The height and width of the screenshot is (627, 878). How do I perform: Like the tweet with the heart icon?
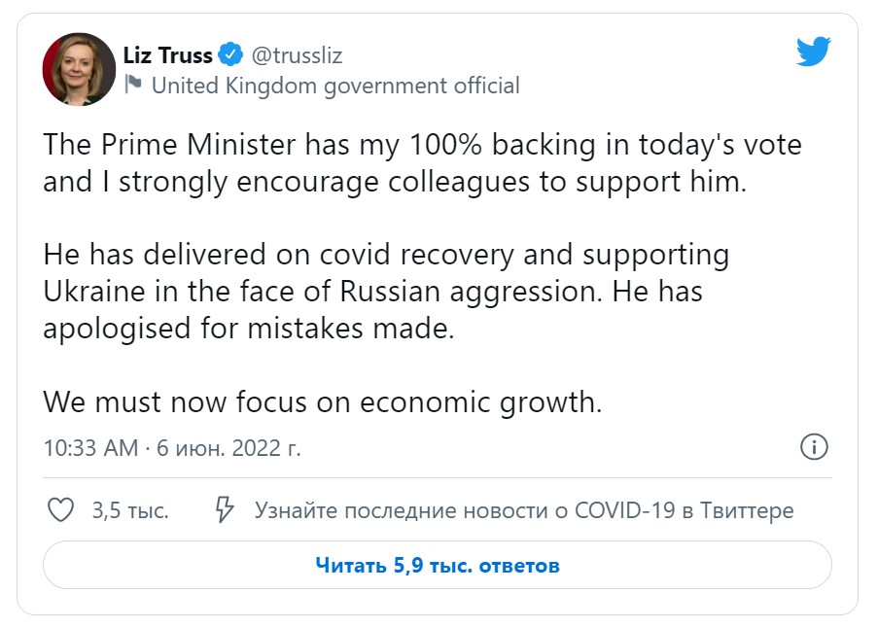tap(61, 510)
